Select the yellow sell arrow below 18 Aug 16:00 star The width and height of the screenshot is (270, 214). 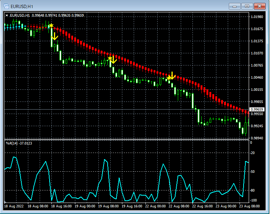point(54,36)
